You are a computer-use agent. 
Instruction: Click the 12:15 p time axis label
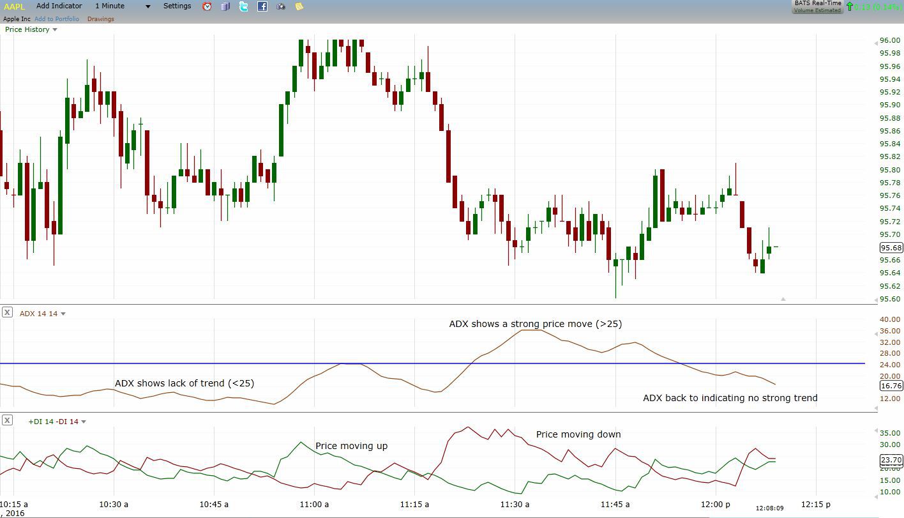pos(816,504)
